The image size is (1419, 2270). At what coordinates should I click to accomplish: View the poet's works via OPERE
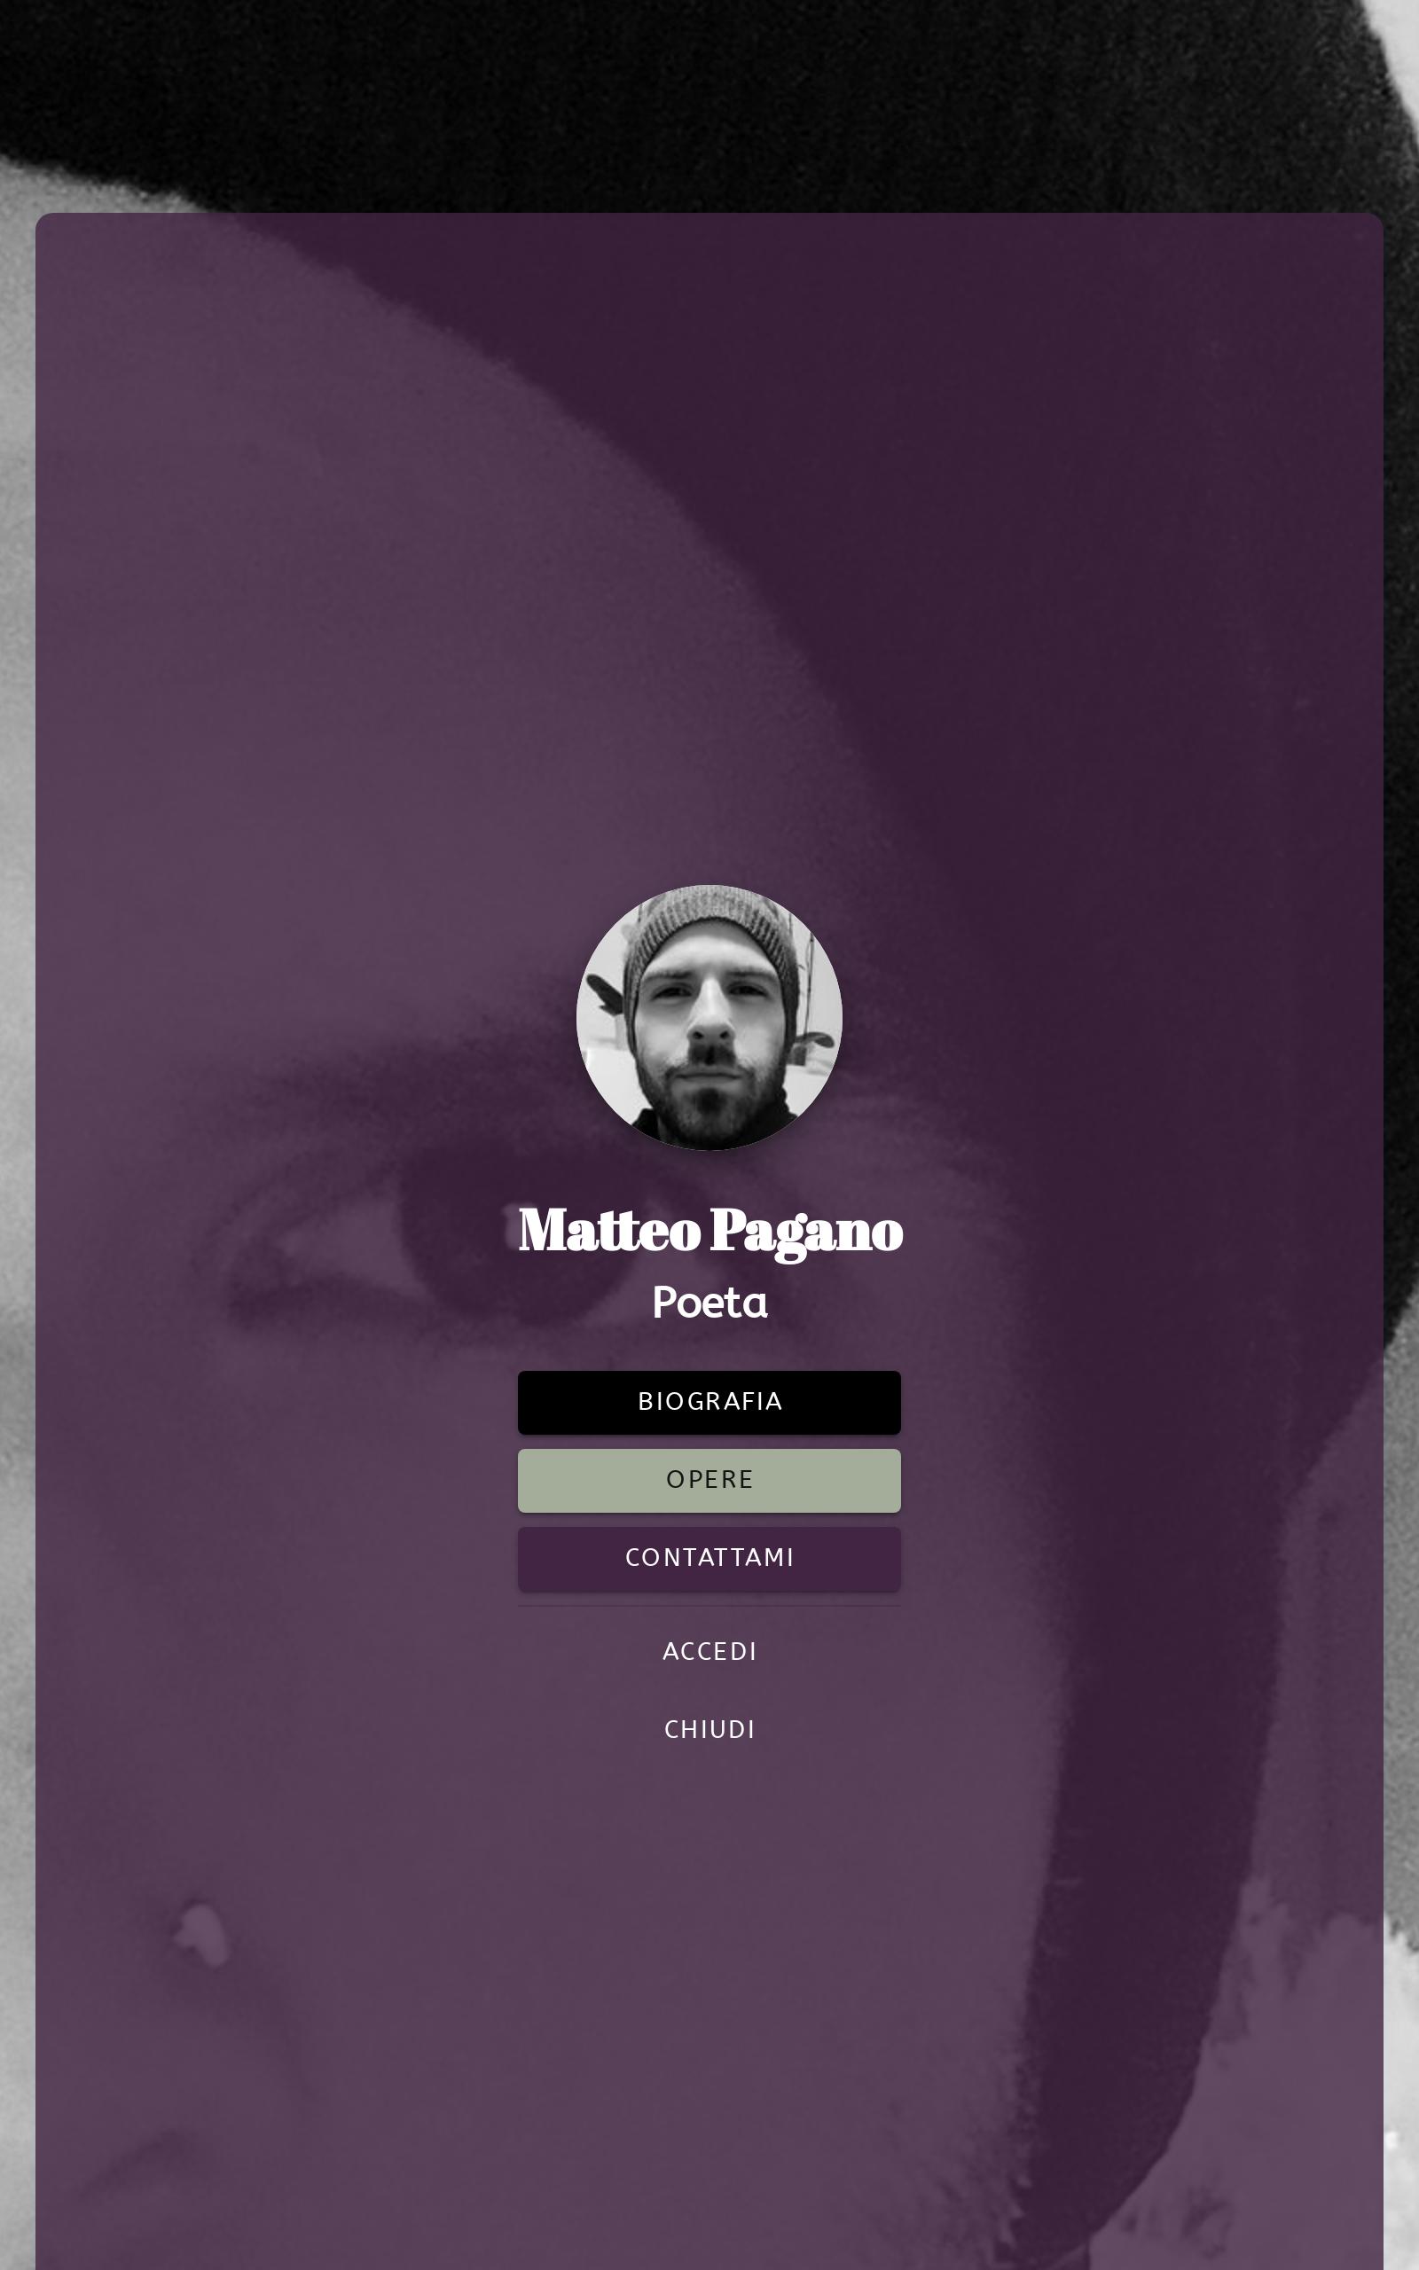(709, 1480)
